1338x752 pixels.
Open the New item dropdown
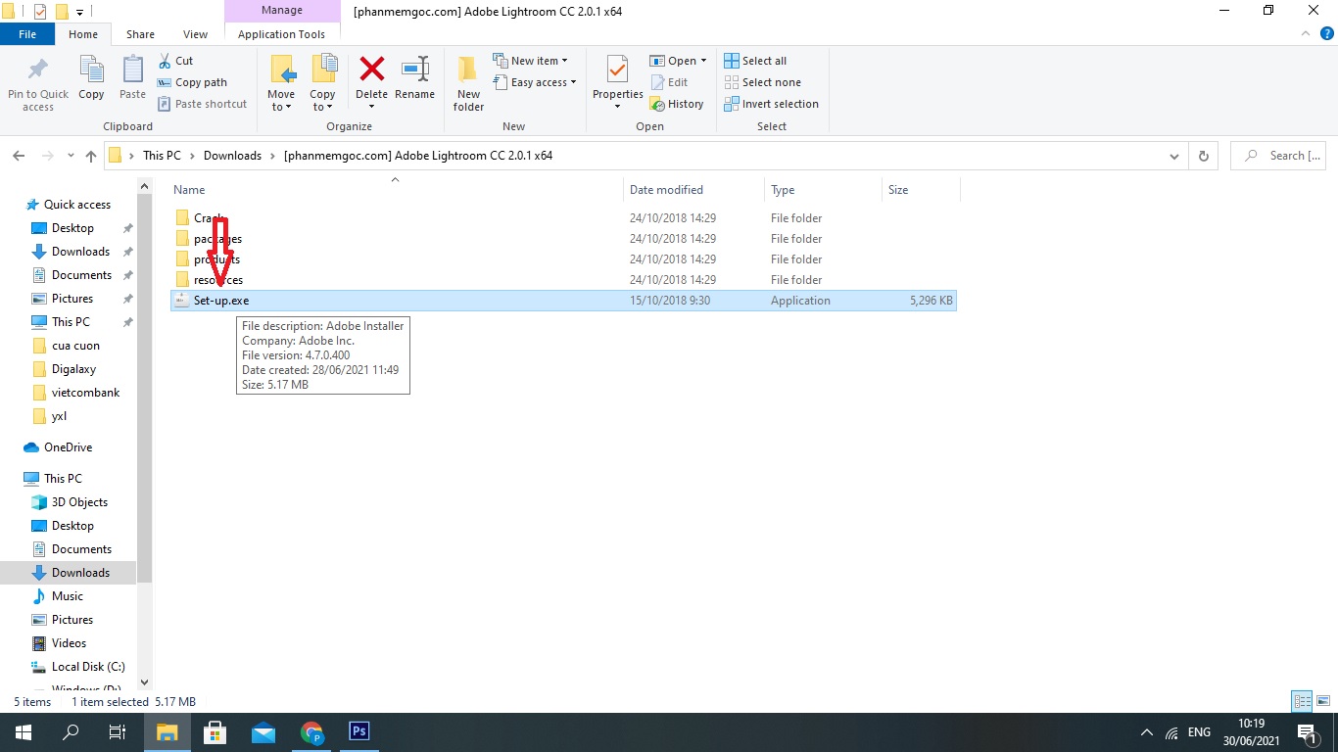(x=530, y=61)
